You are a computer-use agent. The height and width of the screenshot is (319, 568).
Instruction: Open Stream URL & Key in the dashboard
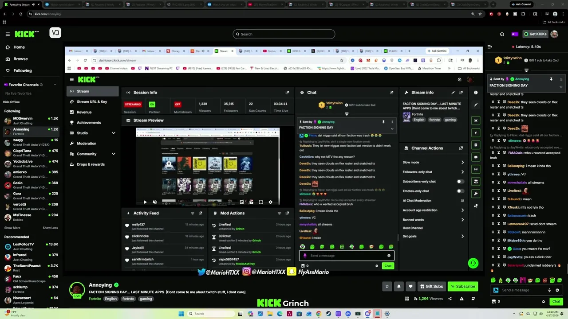[93, 101]
